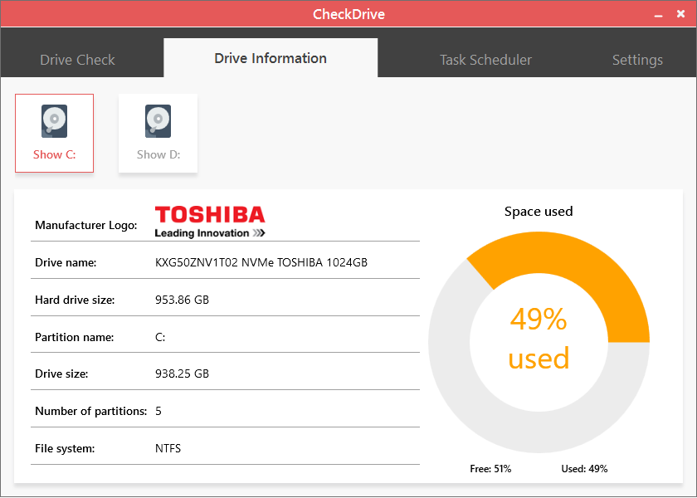The image size is (697, 498).
Task: Switch to the Drive Check tab
Action: tap(77, 60)
